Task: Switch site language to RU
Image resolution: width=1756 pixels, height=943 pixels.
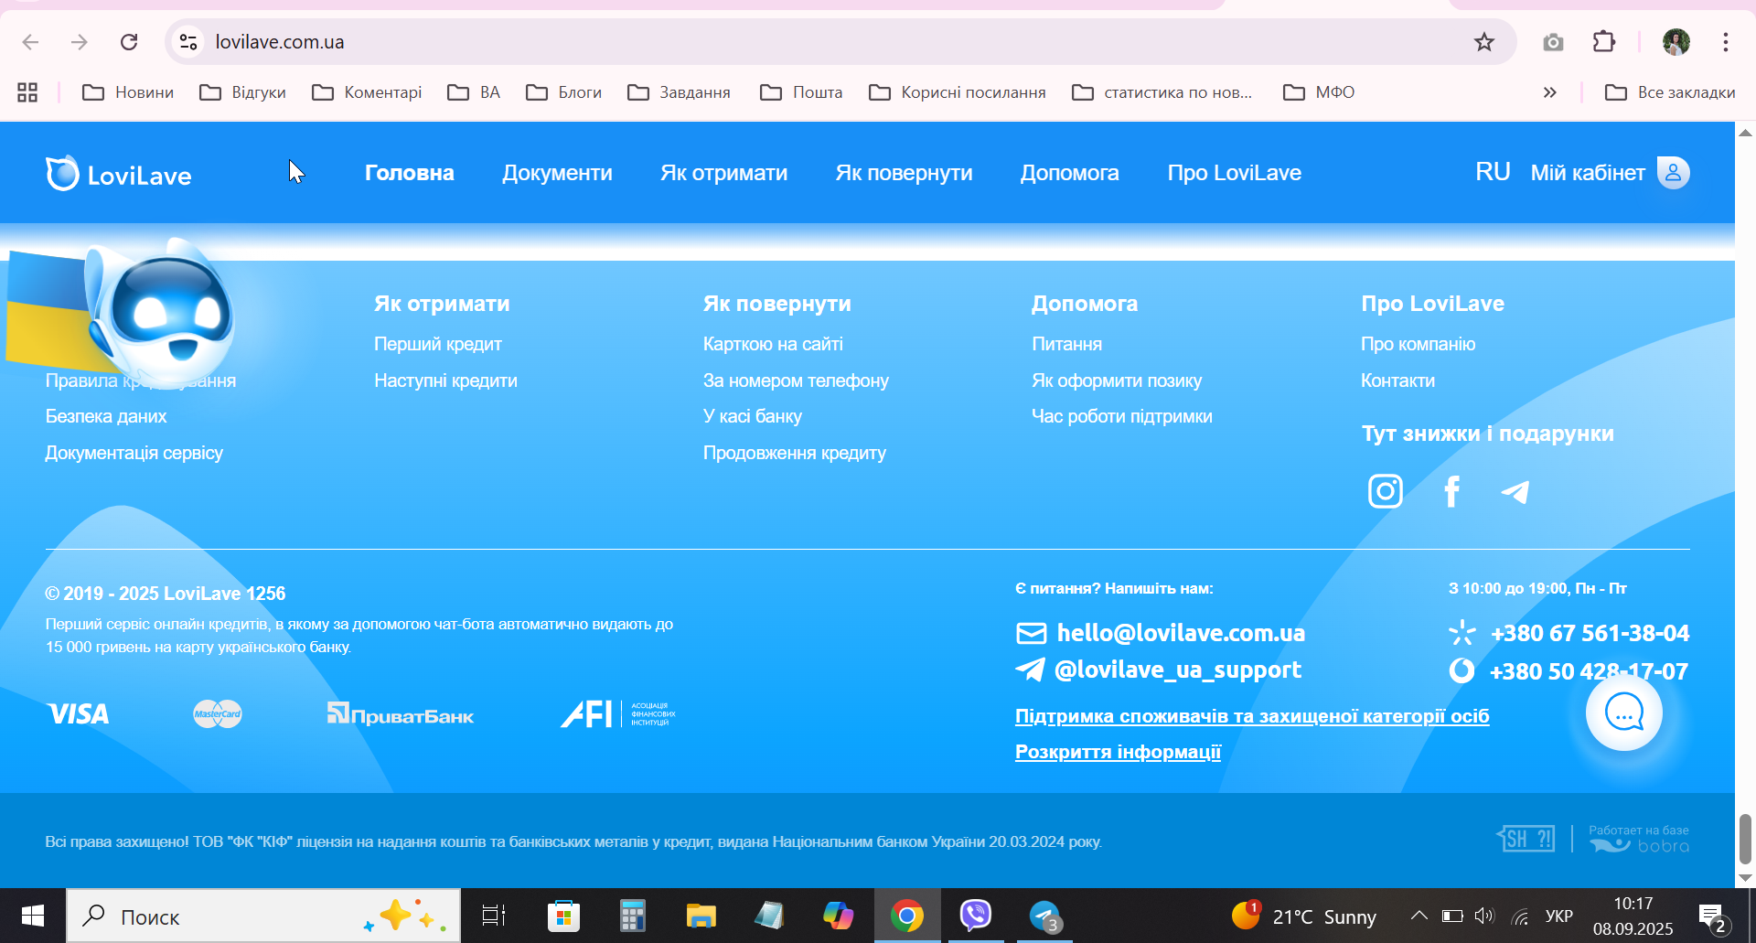Action: [1493, 172]
